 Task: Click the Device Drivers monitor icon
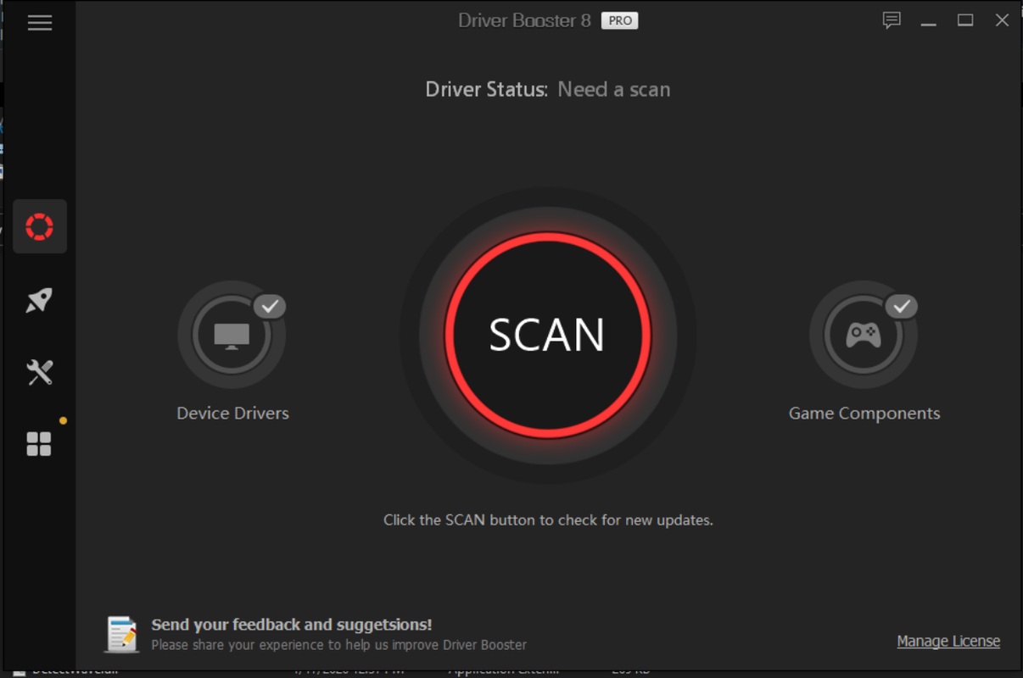click(x=232, y=336)
